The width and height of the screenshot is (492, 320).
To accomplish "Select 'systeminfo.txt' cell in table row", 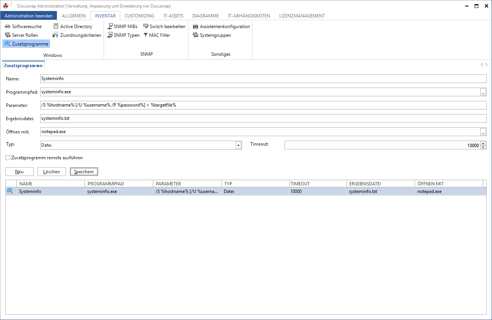I will [x=380, y=191].
